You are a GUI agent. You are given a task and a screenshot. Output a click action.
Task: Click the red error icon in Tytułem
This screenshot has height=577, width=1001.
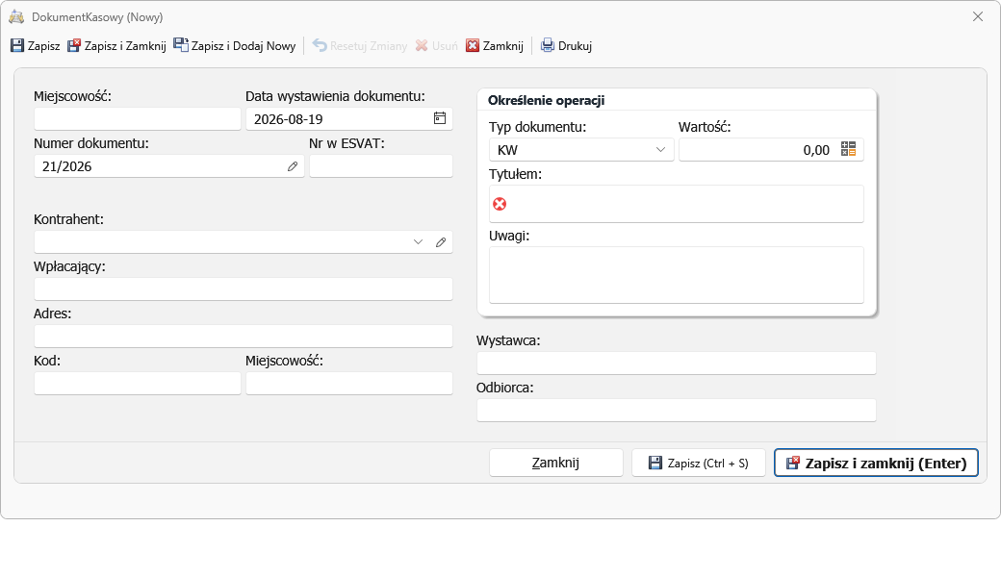500,204
